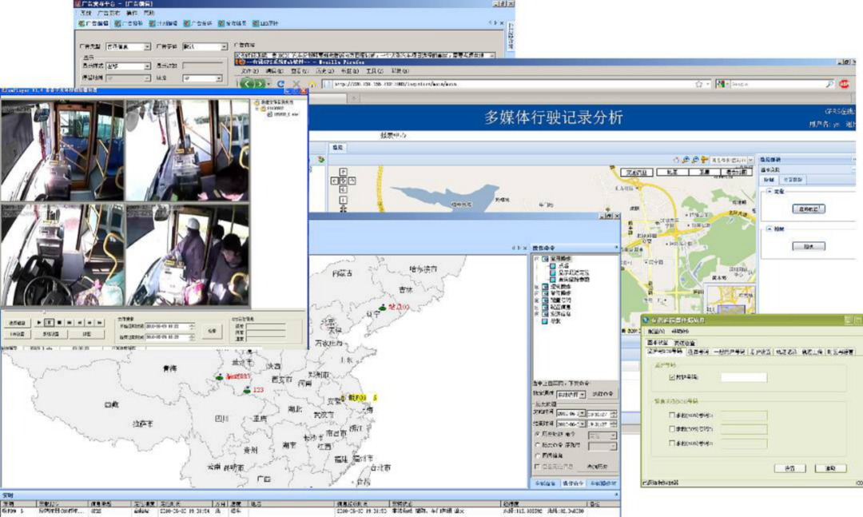Click the left button at dialog bottom
Image resolution: width=863 pixels, height=517 pixels.
coord(789,467)
